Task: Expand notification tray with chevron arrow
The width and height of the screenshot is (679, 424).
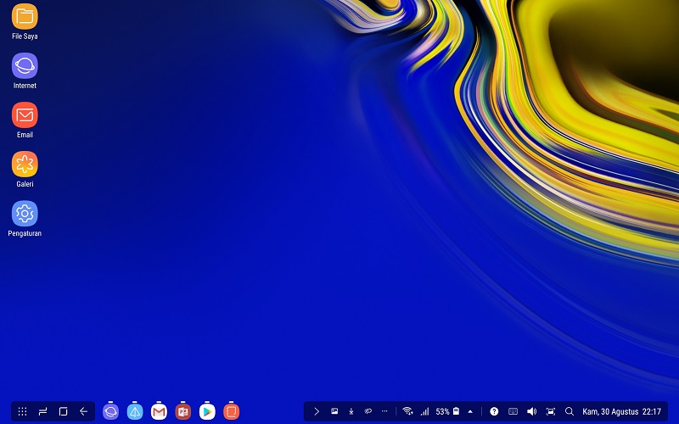Action: click(x=317, y=411)
